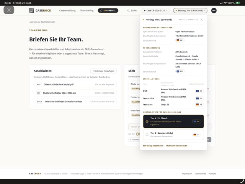The height and width of the screenshot is (184, 245).
Task: Click AWS Bedrock platform value
Action: click(181, 52)
